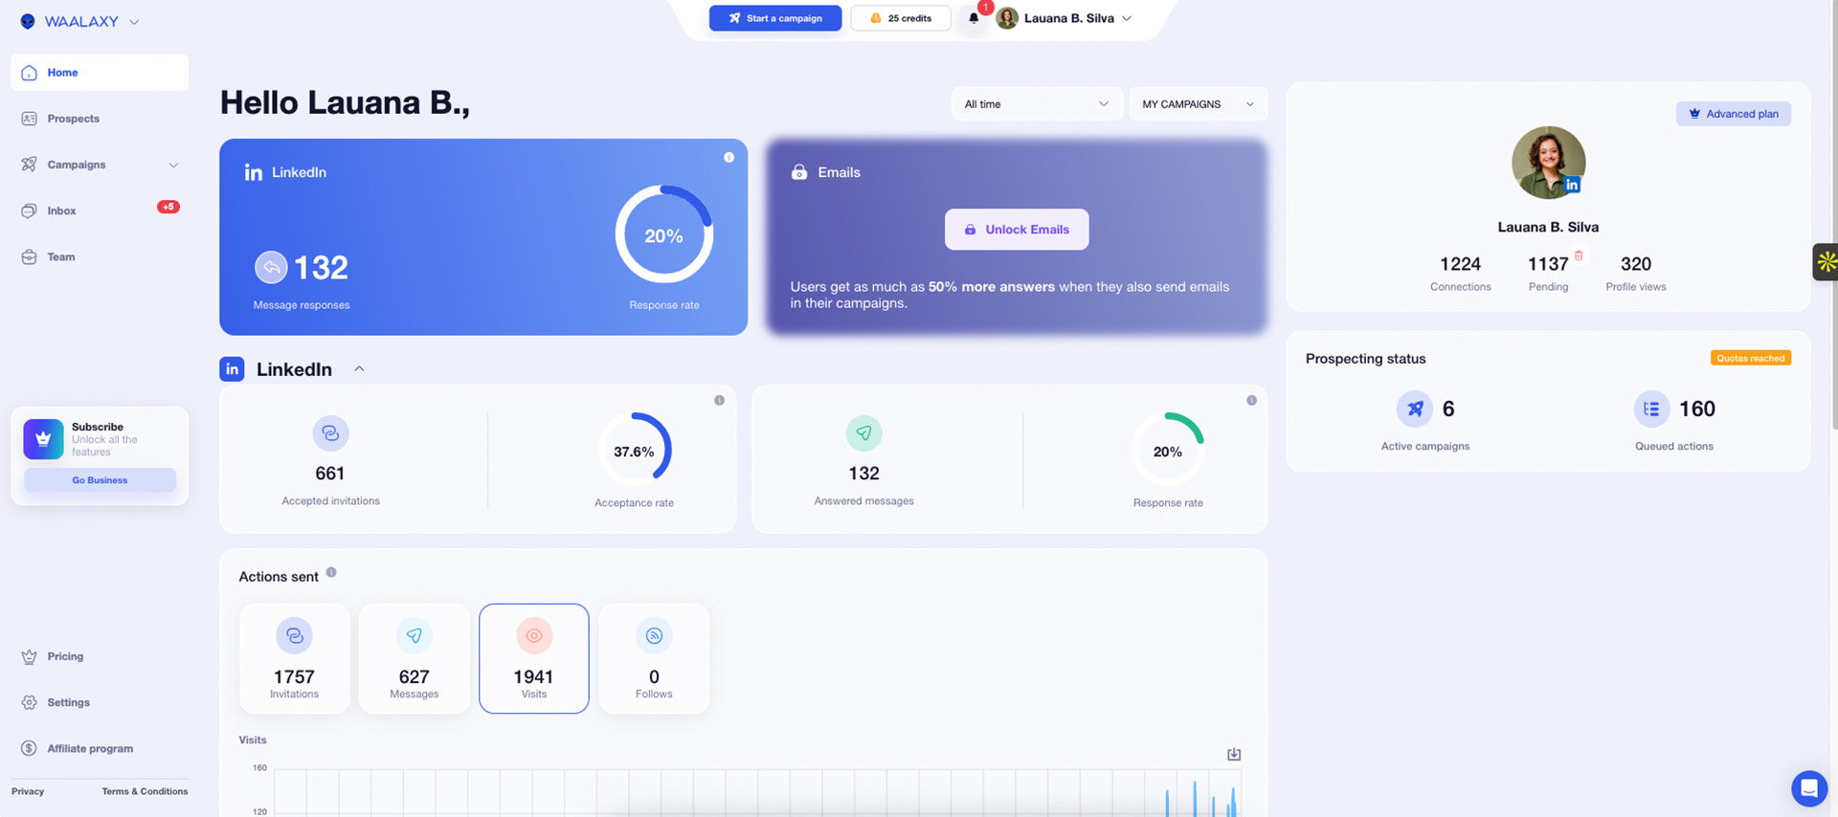The image size is (1838, 817).
Task: Download the Visits chart data
Action: coord(1234,754)
